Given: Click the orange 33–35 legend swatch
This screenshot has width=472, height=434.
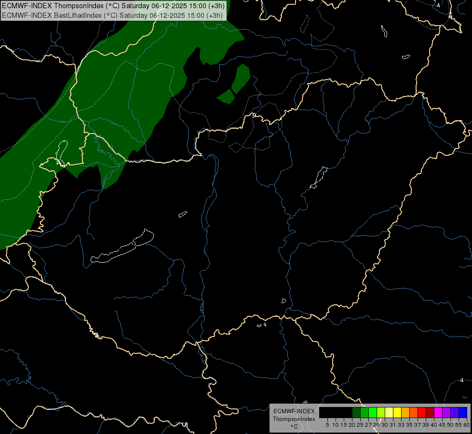Looking at the screenshot, I should coord(405,412).
